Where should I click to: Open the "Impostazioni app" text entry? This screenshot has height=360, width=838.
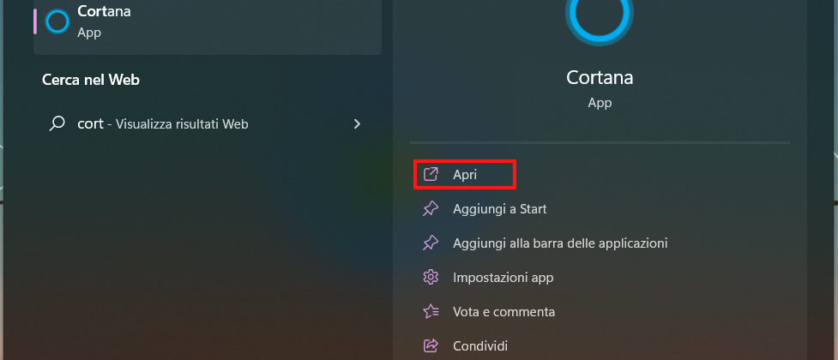[x=503, y=277]
